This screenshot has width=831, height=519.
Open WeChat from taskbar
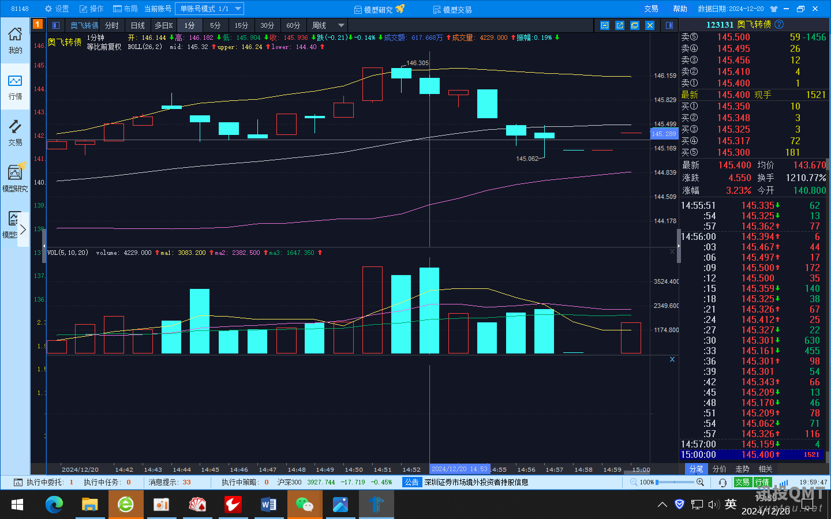[x=304, y=505]
